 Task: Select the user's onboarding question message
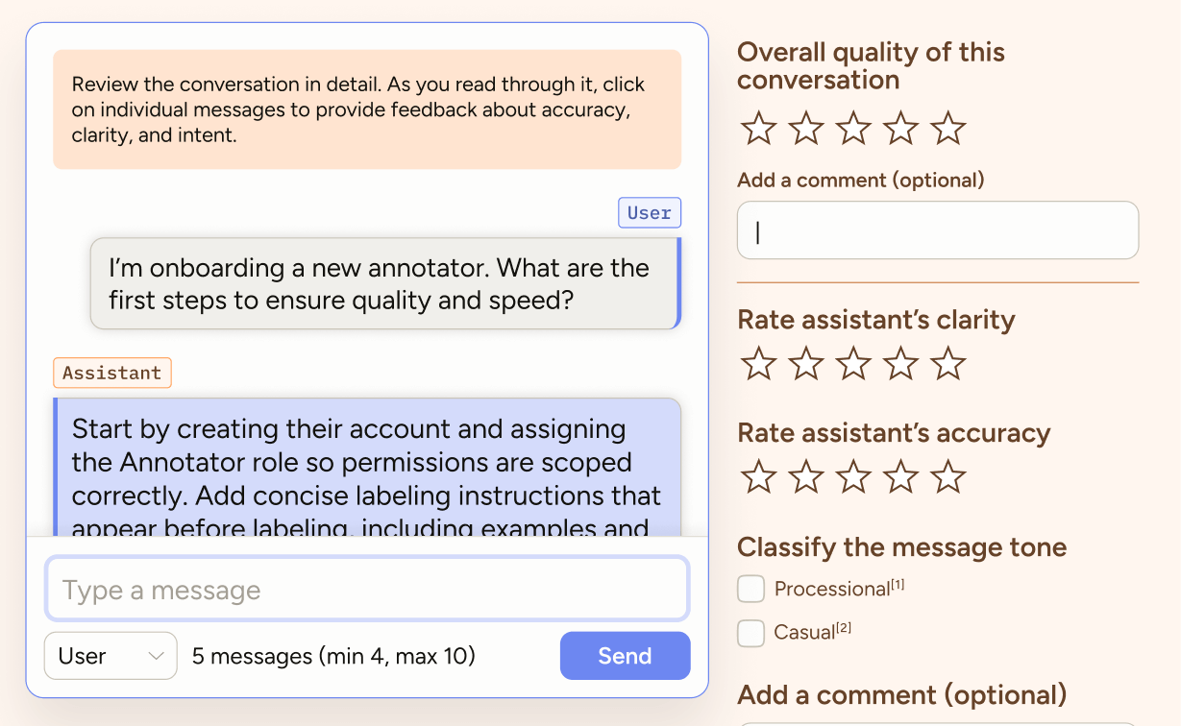tap(384, 284)
